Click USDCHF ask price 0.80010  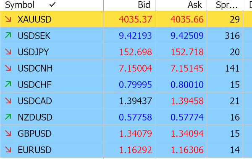[x=187, y=85]
